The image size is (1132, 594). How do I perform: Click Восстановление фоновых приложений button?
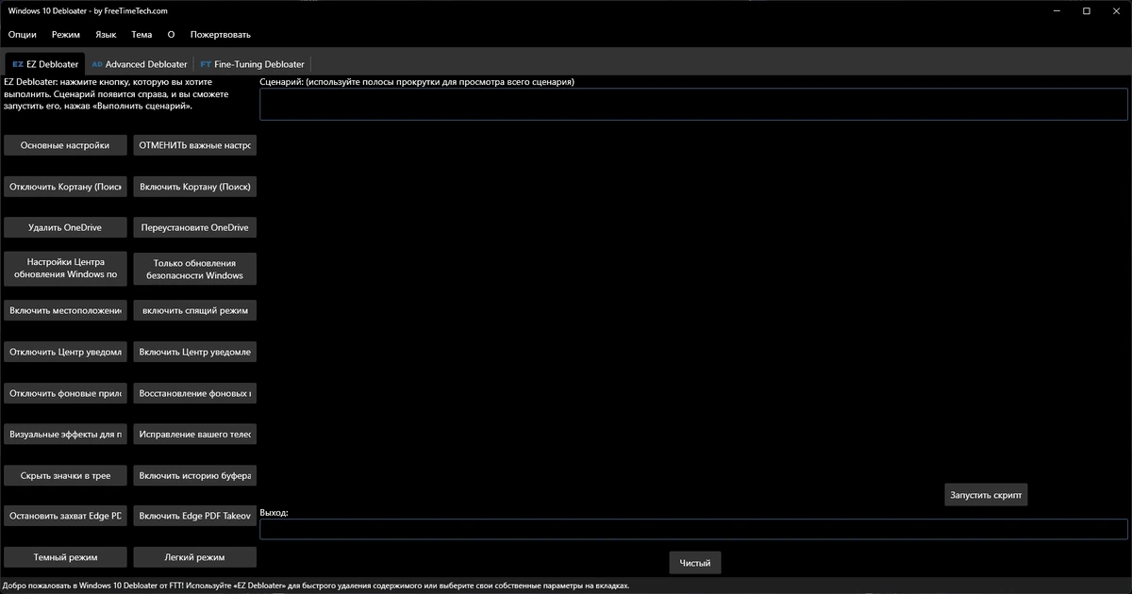point(195,392)
